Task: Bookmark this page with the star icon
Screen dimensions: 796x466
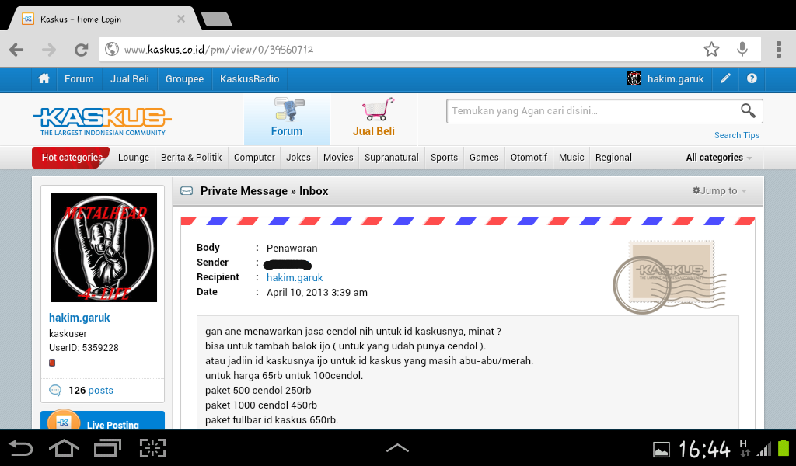Action: pyautogui.click(x=711, y=49)
